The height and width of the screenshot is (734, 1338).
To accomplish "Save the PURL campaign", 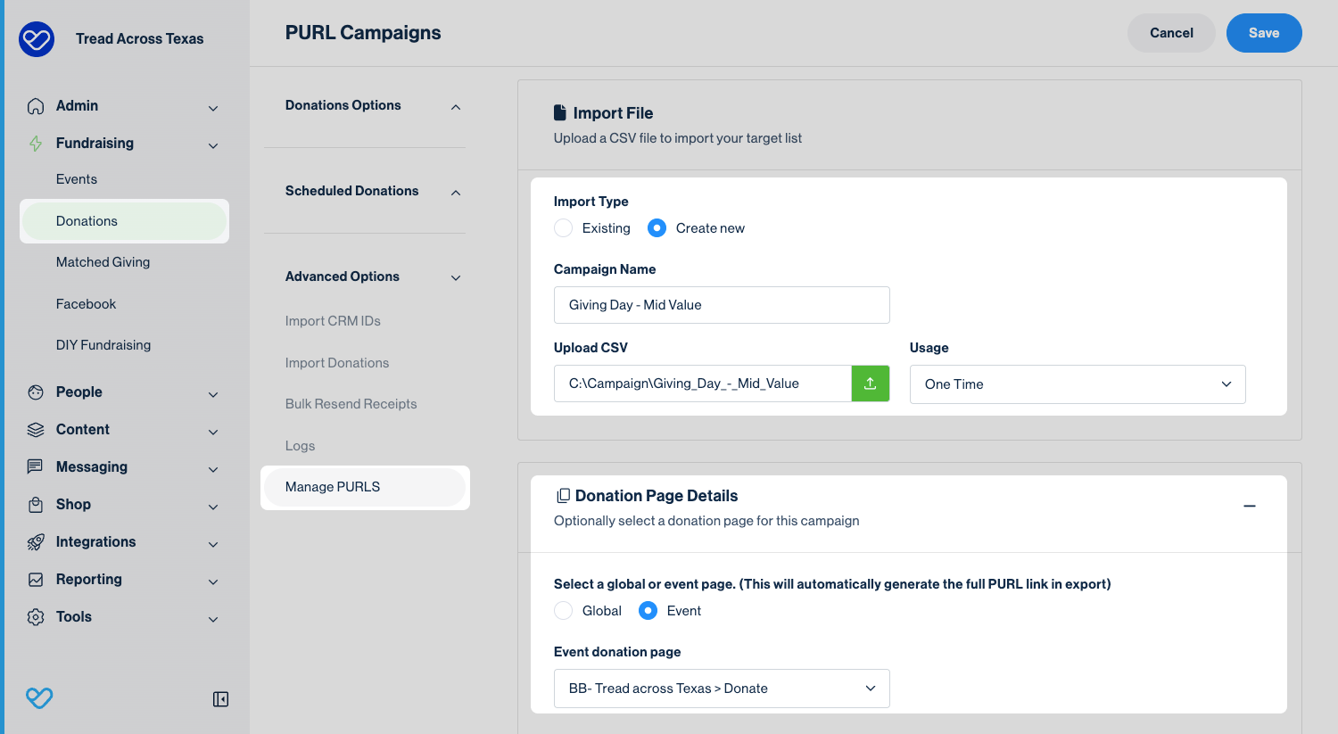I will pos(1263,33).
